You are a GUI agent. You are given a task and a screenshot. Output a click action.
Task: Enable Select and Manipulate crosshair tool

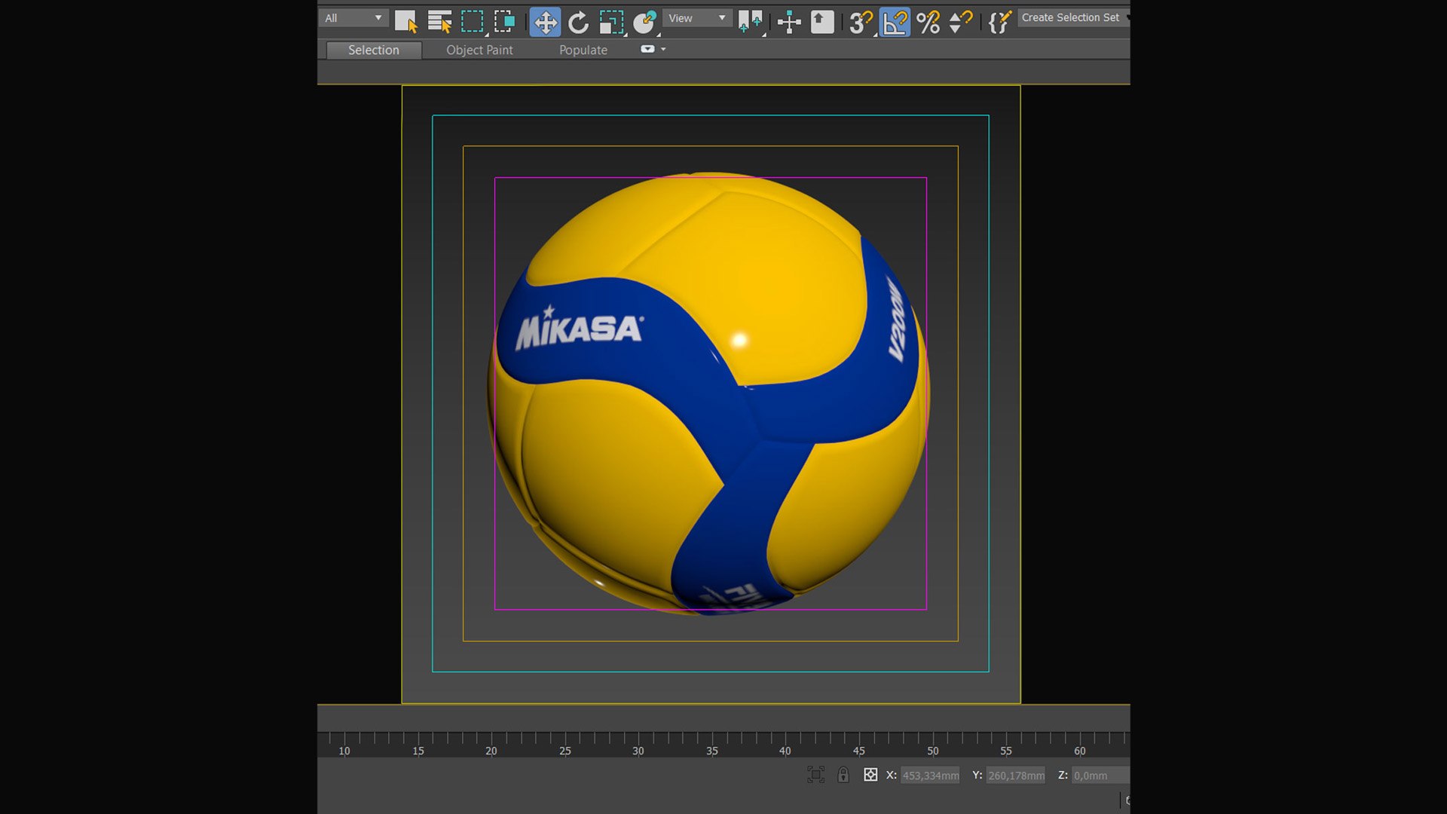click(x=789, y=22)
